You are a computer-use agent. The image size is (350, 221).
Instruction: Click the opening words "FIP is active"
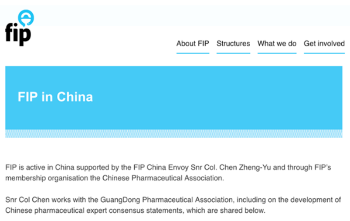tap(24, 168)
